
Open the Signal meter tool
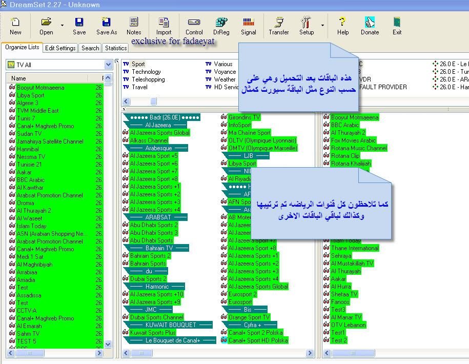coord(249,26)
